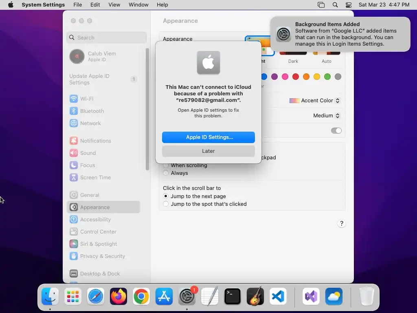Click the help question mark button
The image size is (417, 313).
coord(342,224)
